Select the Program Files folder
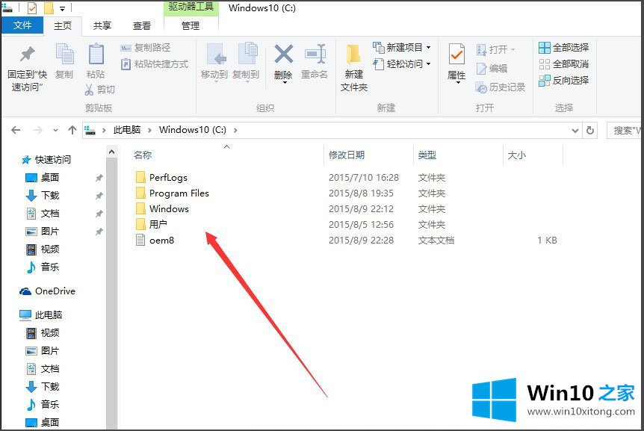The width and height of the screenshot is (644, 431). coord(172,193)
